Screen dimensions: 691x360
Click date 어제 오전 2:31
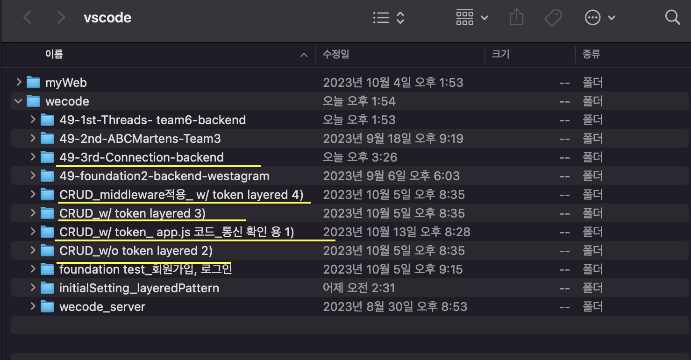point(359,288)
